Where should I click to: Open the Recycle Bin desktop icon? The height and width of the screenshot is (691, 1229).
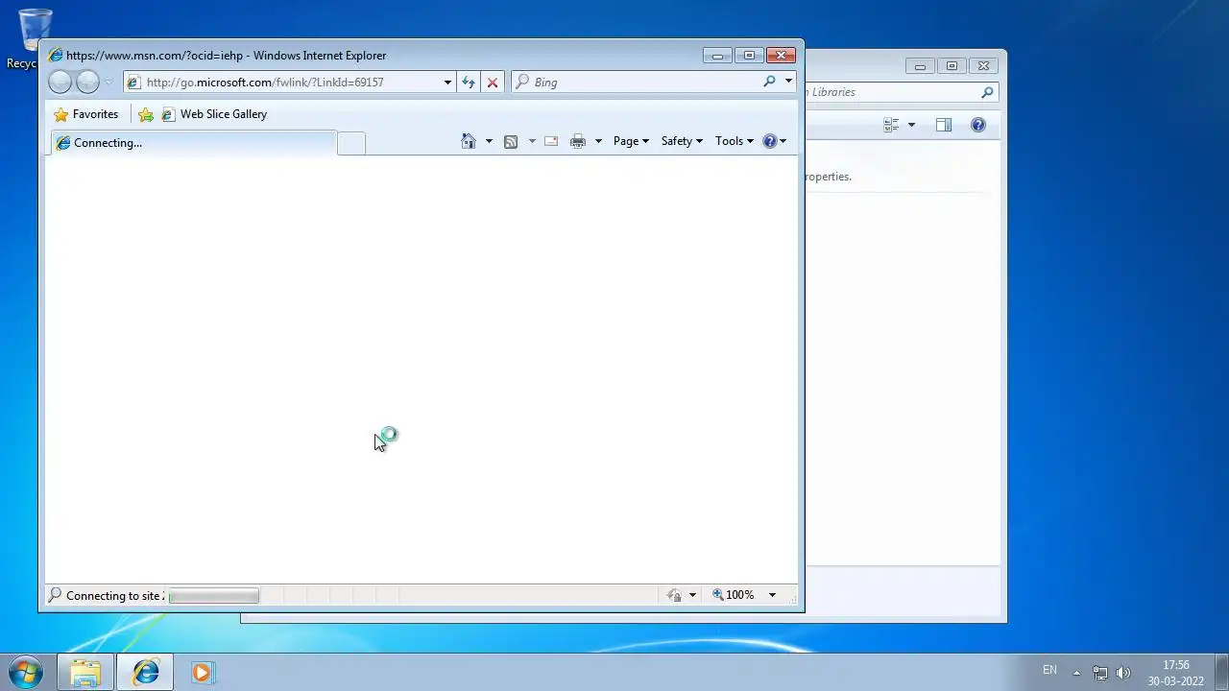[34, 38]
